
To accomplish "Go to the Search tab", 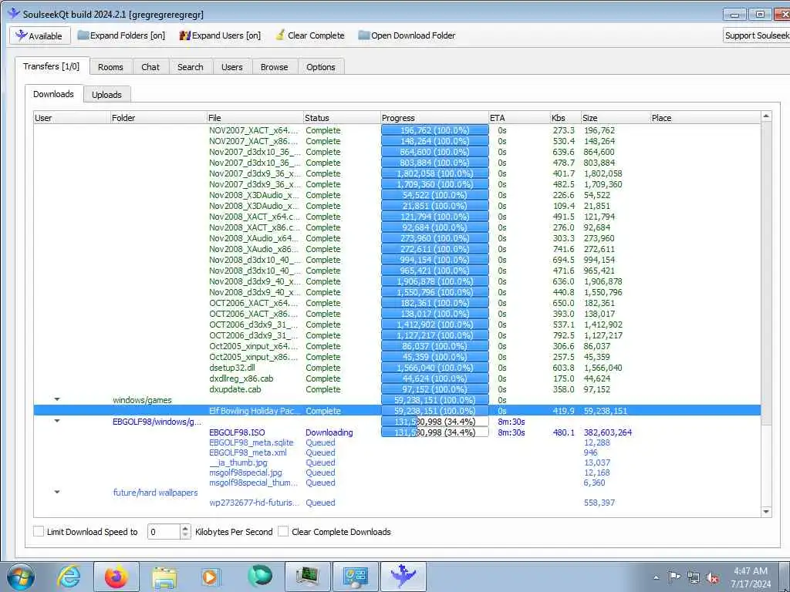I will coord(191,67).
